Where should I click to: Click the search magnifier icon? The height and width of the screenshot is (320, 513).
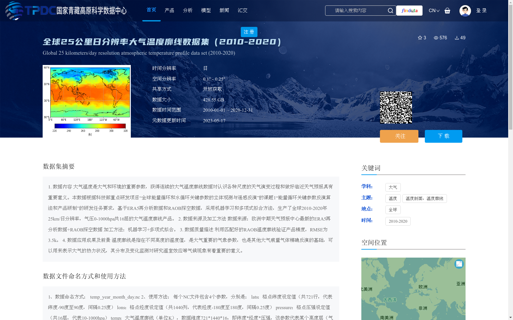pos(390,11)
